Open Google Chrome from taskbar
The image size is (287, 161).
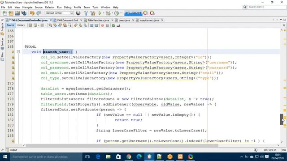tap(129, 157)
